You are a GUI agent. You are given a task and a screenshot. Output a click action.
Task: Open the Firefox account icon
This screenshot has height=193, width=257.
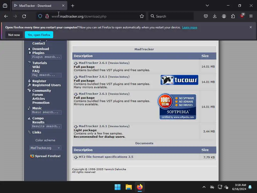click(224, 16)
